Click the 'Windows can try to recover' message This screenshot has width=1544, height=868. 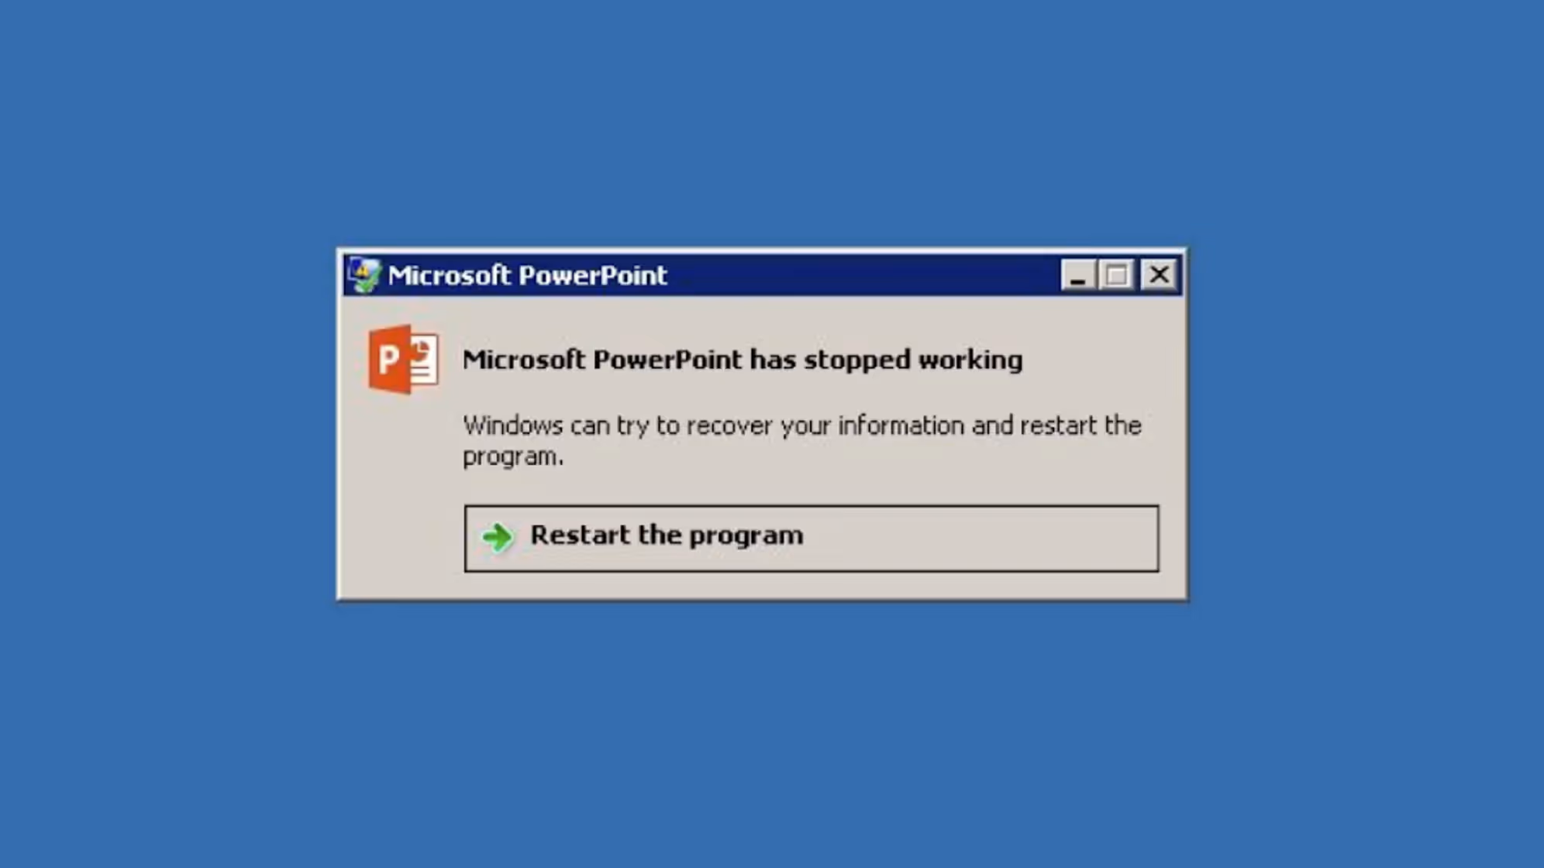tap(802, 440)
